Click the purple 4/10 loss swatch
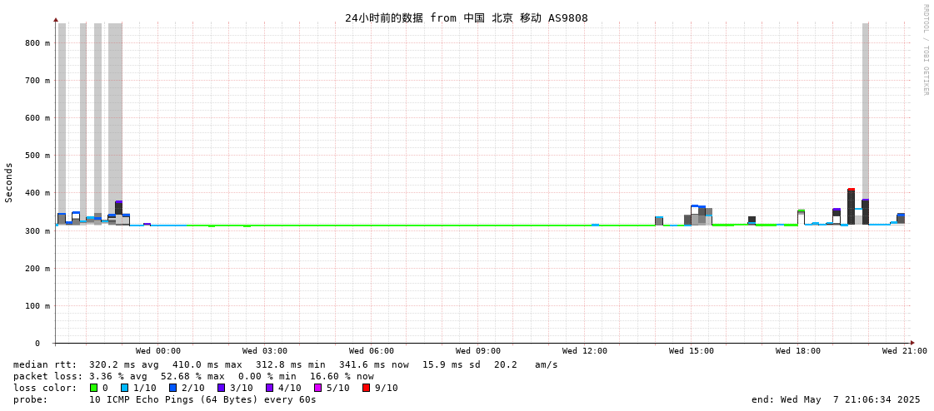The height and width of the screenshot is (411, 934). pos(270,388)
